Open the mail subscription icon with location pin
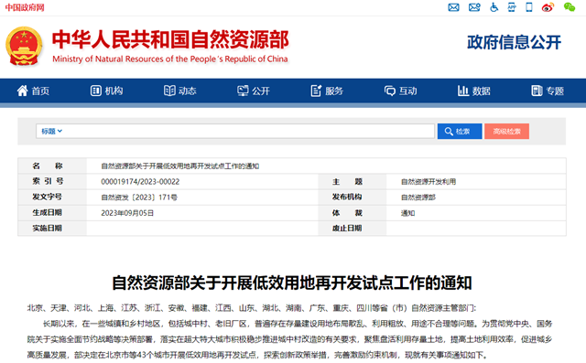 coord(474,7)
